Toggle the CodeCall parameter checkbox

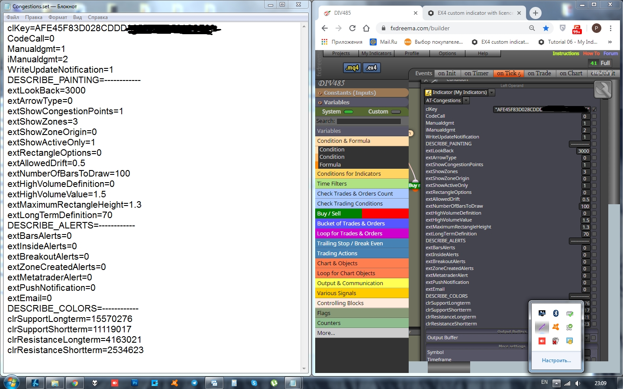[594, 116]
